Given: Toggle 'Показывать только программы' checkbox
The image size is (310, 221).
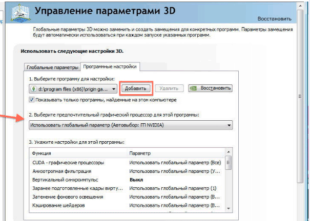Looking at the screenshot, I should pos(32,100).
